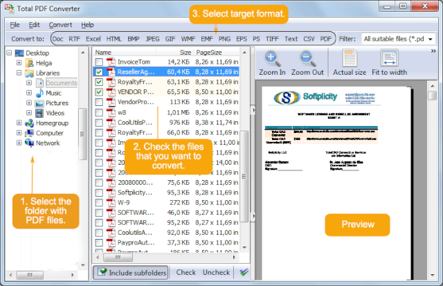Uncheck the VENDOR P... file checkbox
Viewport: 443px width, 286px height.
click(99, 92)
